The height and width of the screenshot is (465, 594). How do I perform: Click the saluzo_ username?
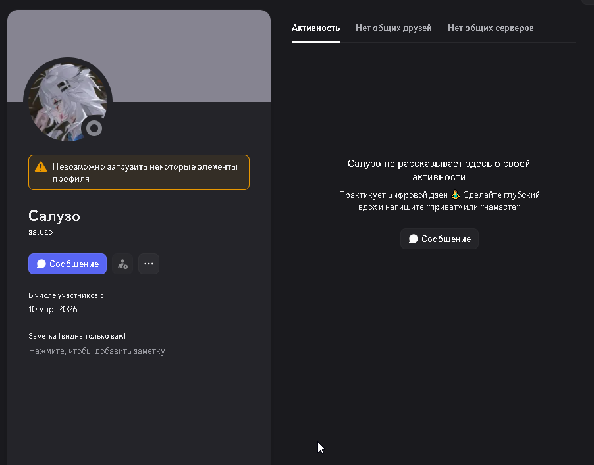(42, 232)
